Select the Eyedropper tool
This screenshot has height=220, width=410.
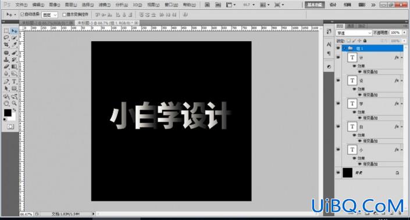(14, 45)
